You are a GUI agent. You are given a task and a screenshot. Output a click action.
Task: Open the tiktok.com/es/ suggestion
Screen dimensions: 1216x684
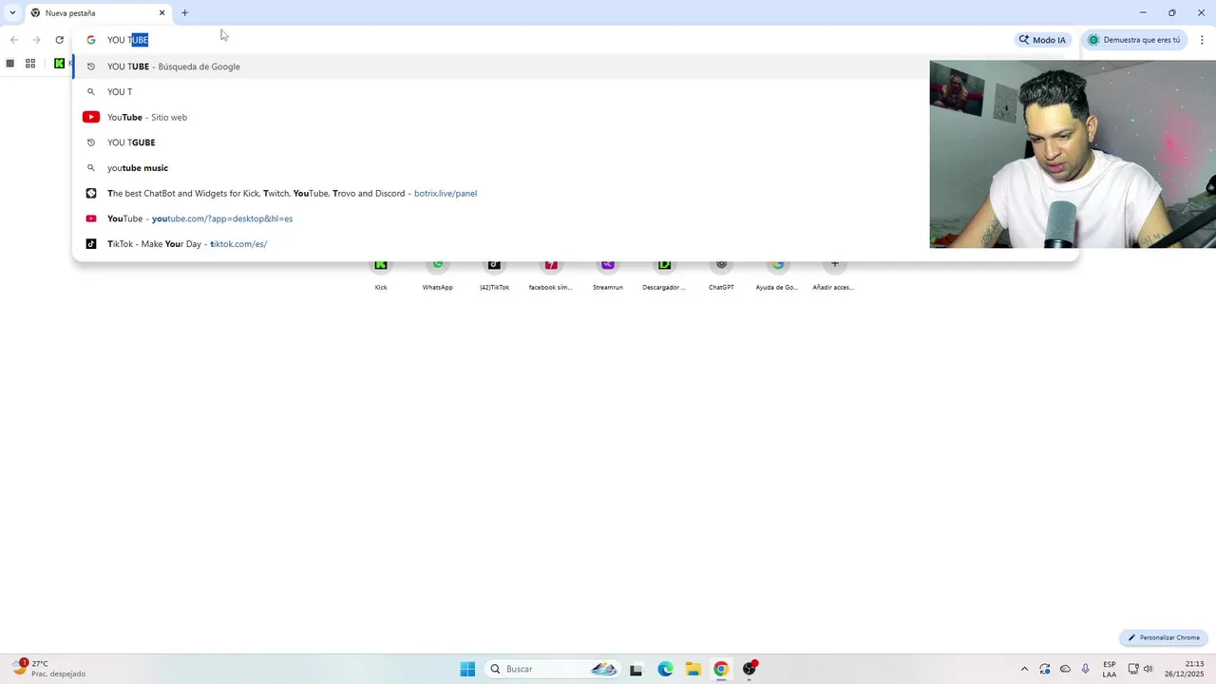(576, 244)
